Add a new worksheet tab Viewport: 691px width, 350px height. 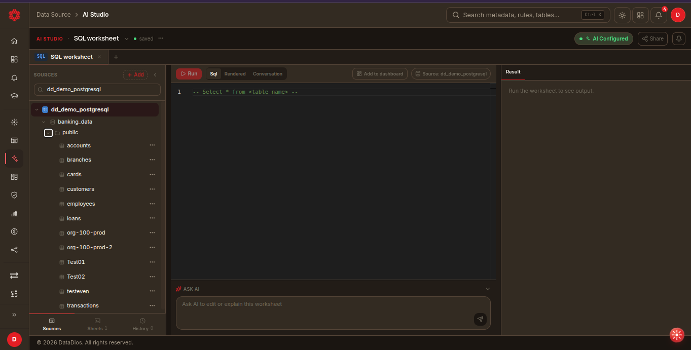pyautogui.click(x=116, y=57)
